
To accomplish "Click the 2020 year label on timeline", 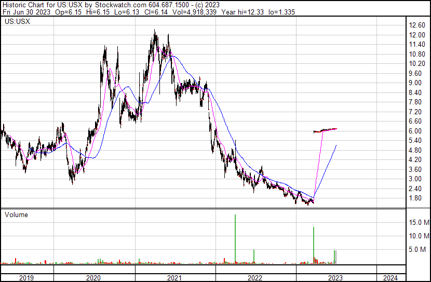I will [x=93, y=278].
